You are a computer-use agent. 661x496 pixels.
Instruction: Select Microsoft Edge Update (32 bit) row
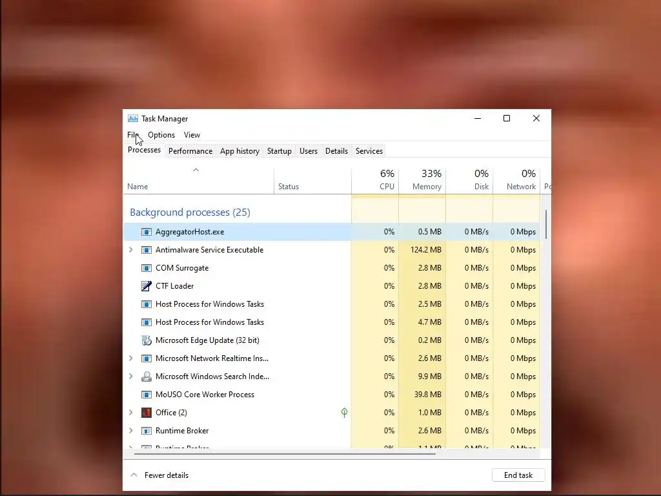click(x=331, y=340)
